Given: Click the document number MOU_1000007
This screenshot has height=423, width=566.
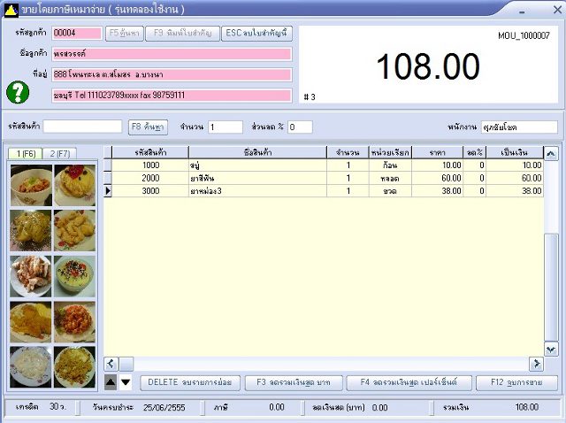Looking at the screenshot, I should (524, 35).
